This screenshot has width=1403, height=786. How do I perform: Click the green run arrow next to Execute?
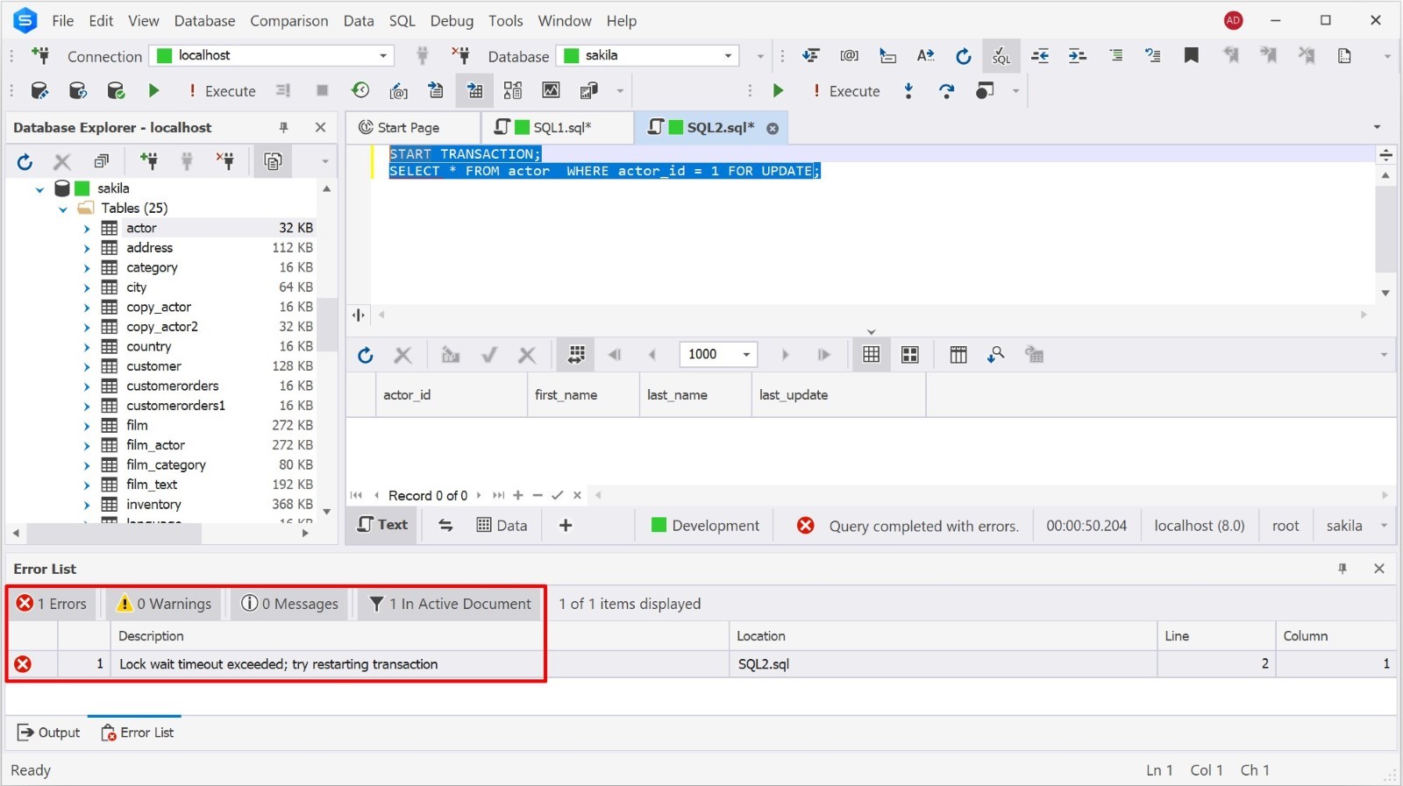(x=154, y=90)
